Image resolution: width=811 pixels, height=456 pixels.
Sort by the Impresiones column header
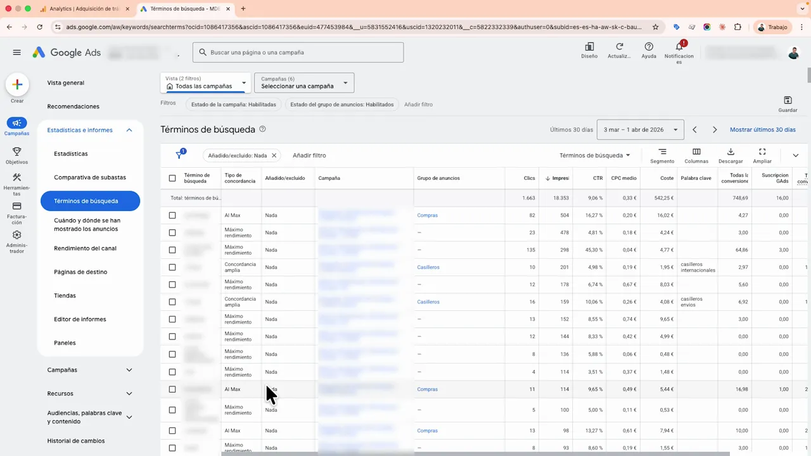tap(558, 179)
